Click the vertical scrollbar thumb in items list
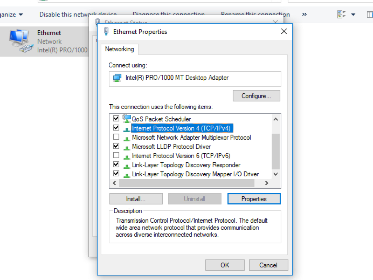 (x=276, y=151)
